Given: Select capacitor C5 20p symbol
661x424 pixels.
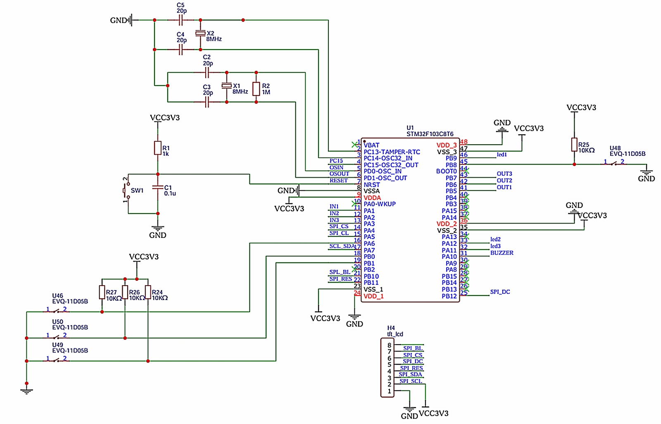Looking at the screenshot, I should (181, 20).
